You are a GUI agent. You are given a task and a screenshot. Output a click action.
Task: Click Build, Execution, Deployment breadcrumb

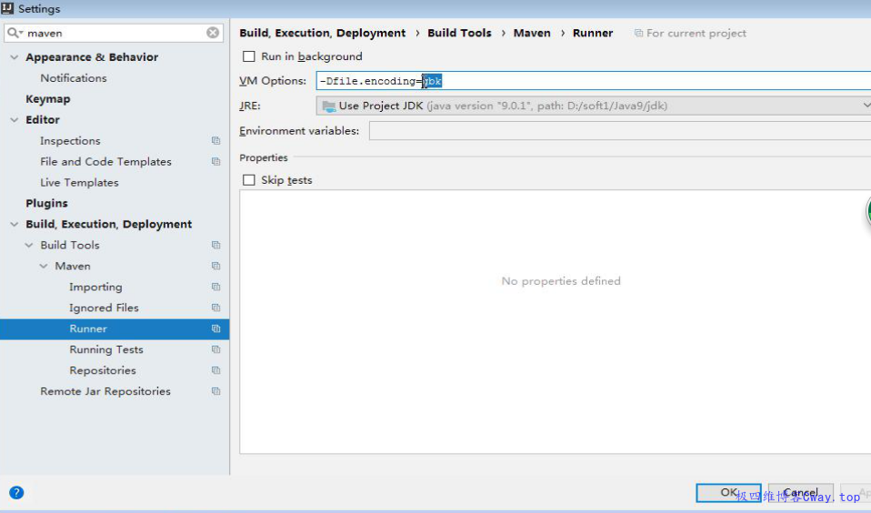[322, 33]
